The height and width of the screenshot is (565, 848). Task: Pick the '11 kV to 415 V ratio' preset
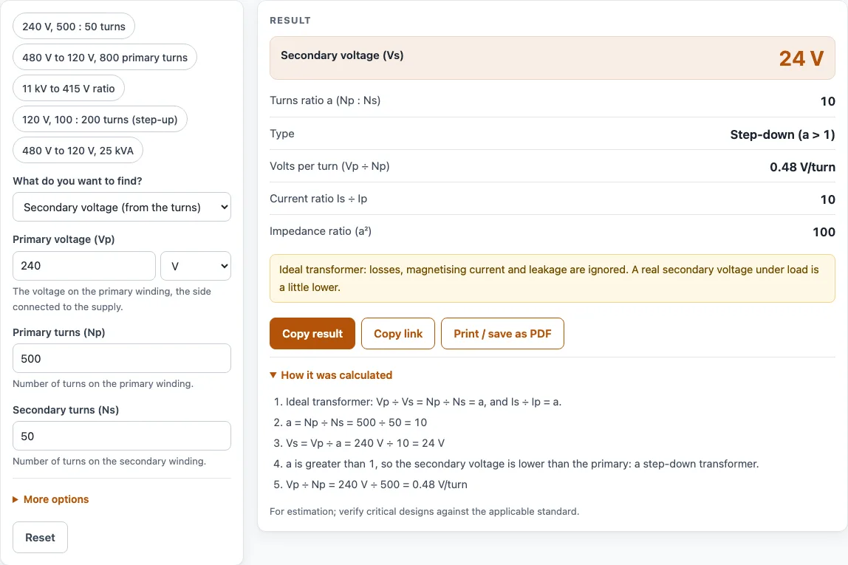tap(69, 89)
